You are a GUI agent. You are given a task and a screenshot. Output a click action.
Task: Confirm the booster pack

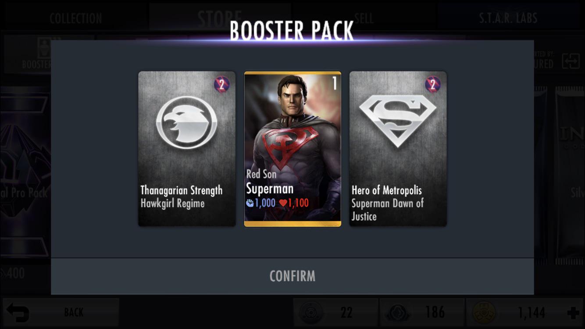[292, 276]
